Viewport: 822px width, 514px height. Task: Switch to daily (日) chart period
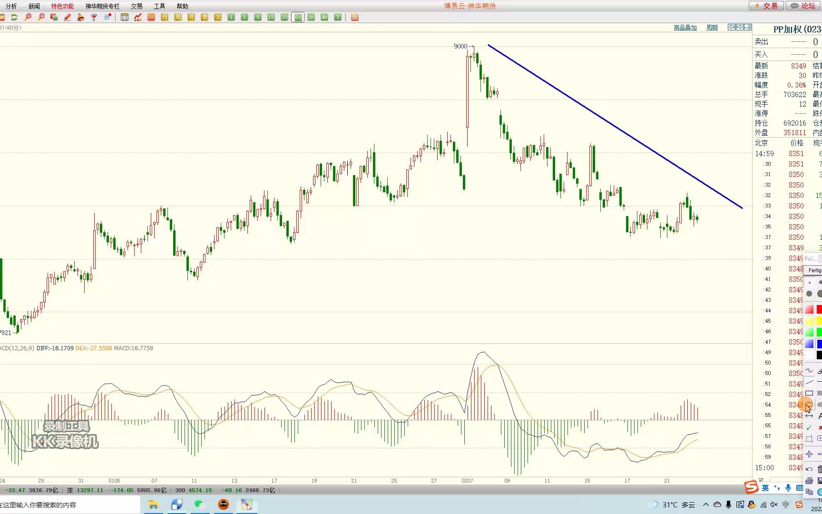pyautogui.click(x=165, y=17)
